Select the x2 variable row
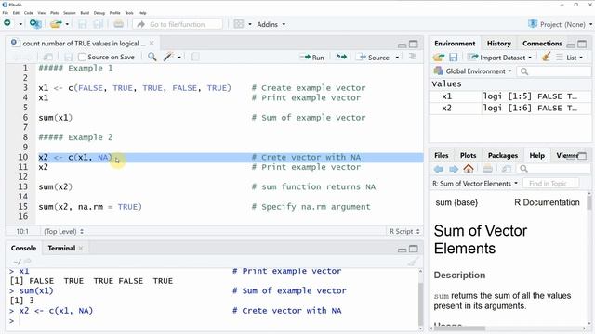The image size is (595, 334). (x=510, y=108)
